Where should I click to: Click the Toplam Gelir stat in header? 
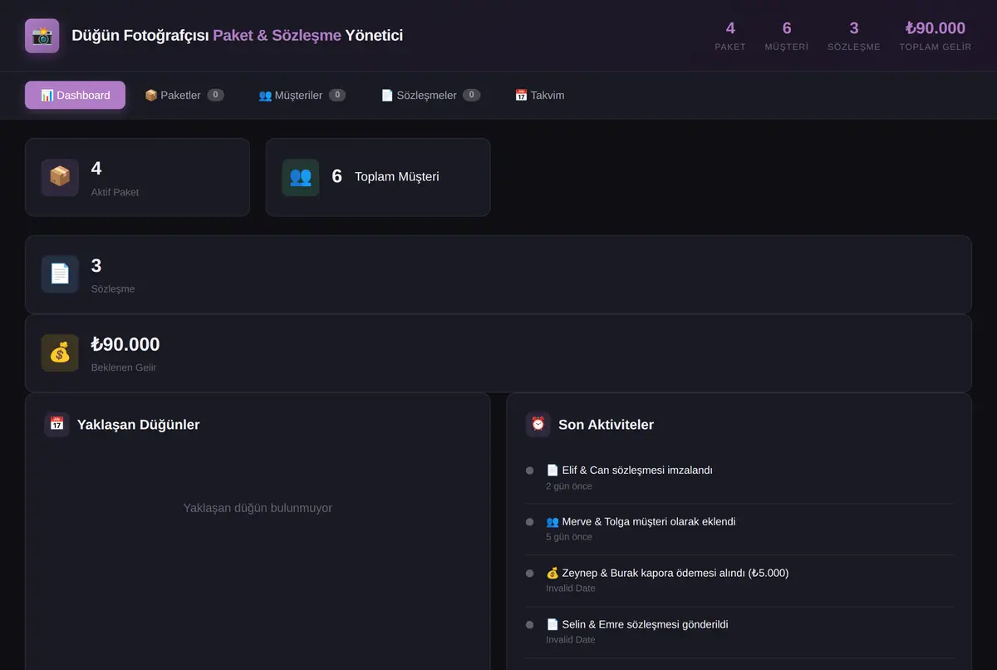pyautogui.click(x=936, y=36)
